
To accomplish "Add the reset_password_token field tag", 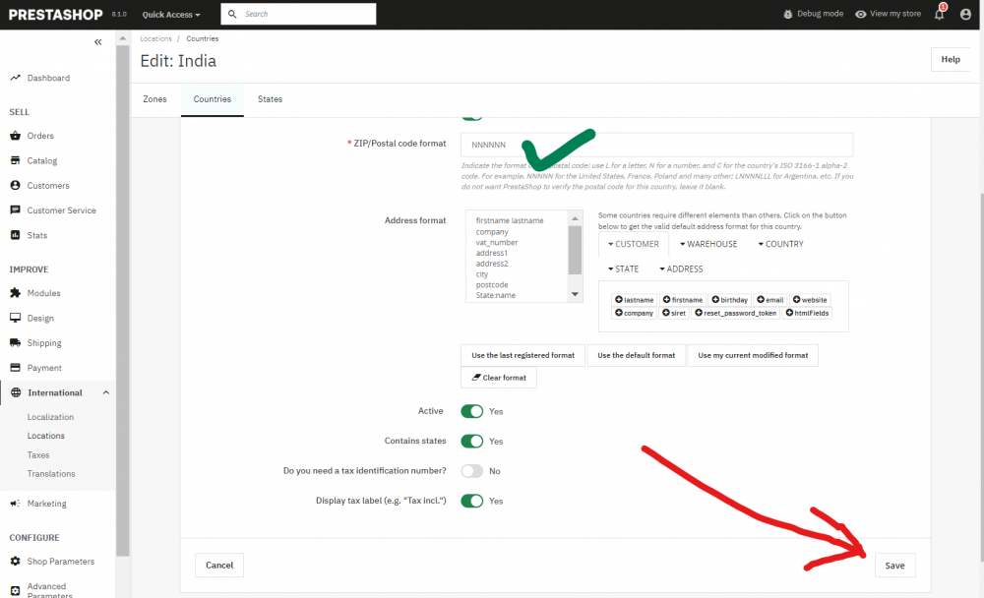I will tap(735, 313).
